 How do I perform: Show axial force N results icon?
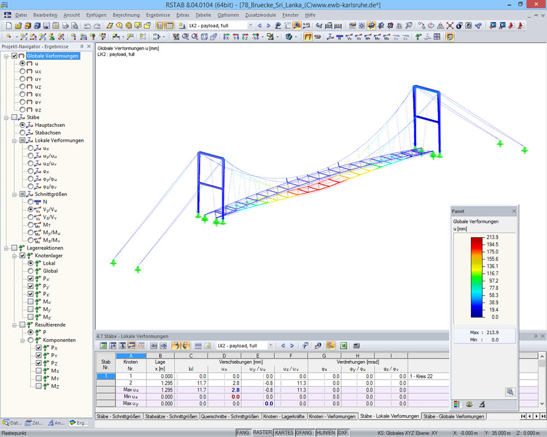click(340, 37)
